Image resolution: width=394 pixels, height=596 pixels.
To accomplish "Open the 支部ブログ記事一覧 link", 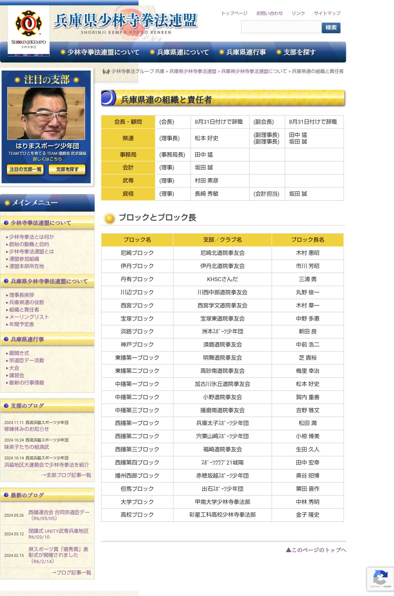I will click(x=66, y=475).
